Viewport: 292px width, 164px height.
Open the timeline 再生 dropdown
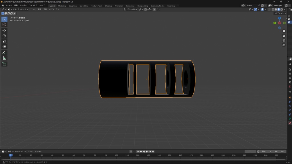pyautogui.click(x=11, y=151)
